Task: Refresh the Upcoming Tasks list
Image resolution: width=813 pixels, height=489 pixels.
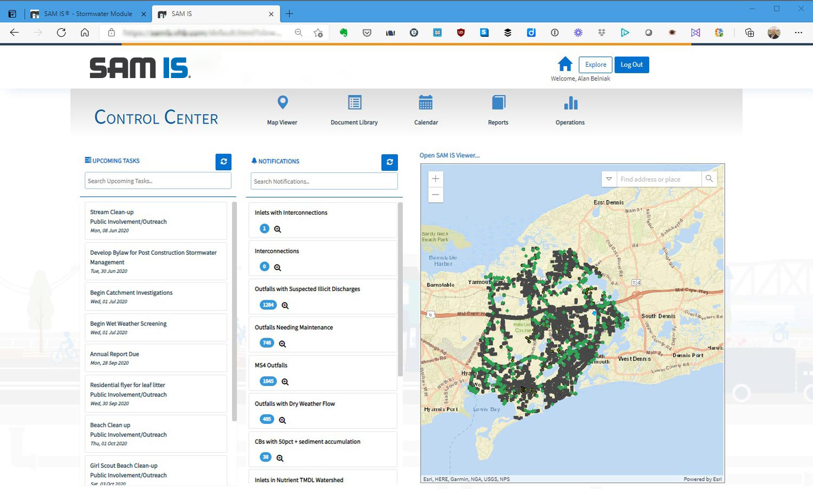Action: coord(223,162)
